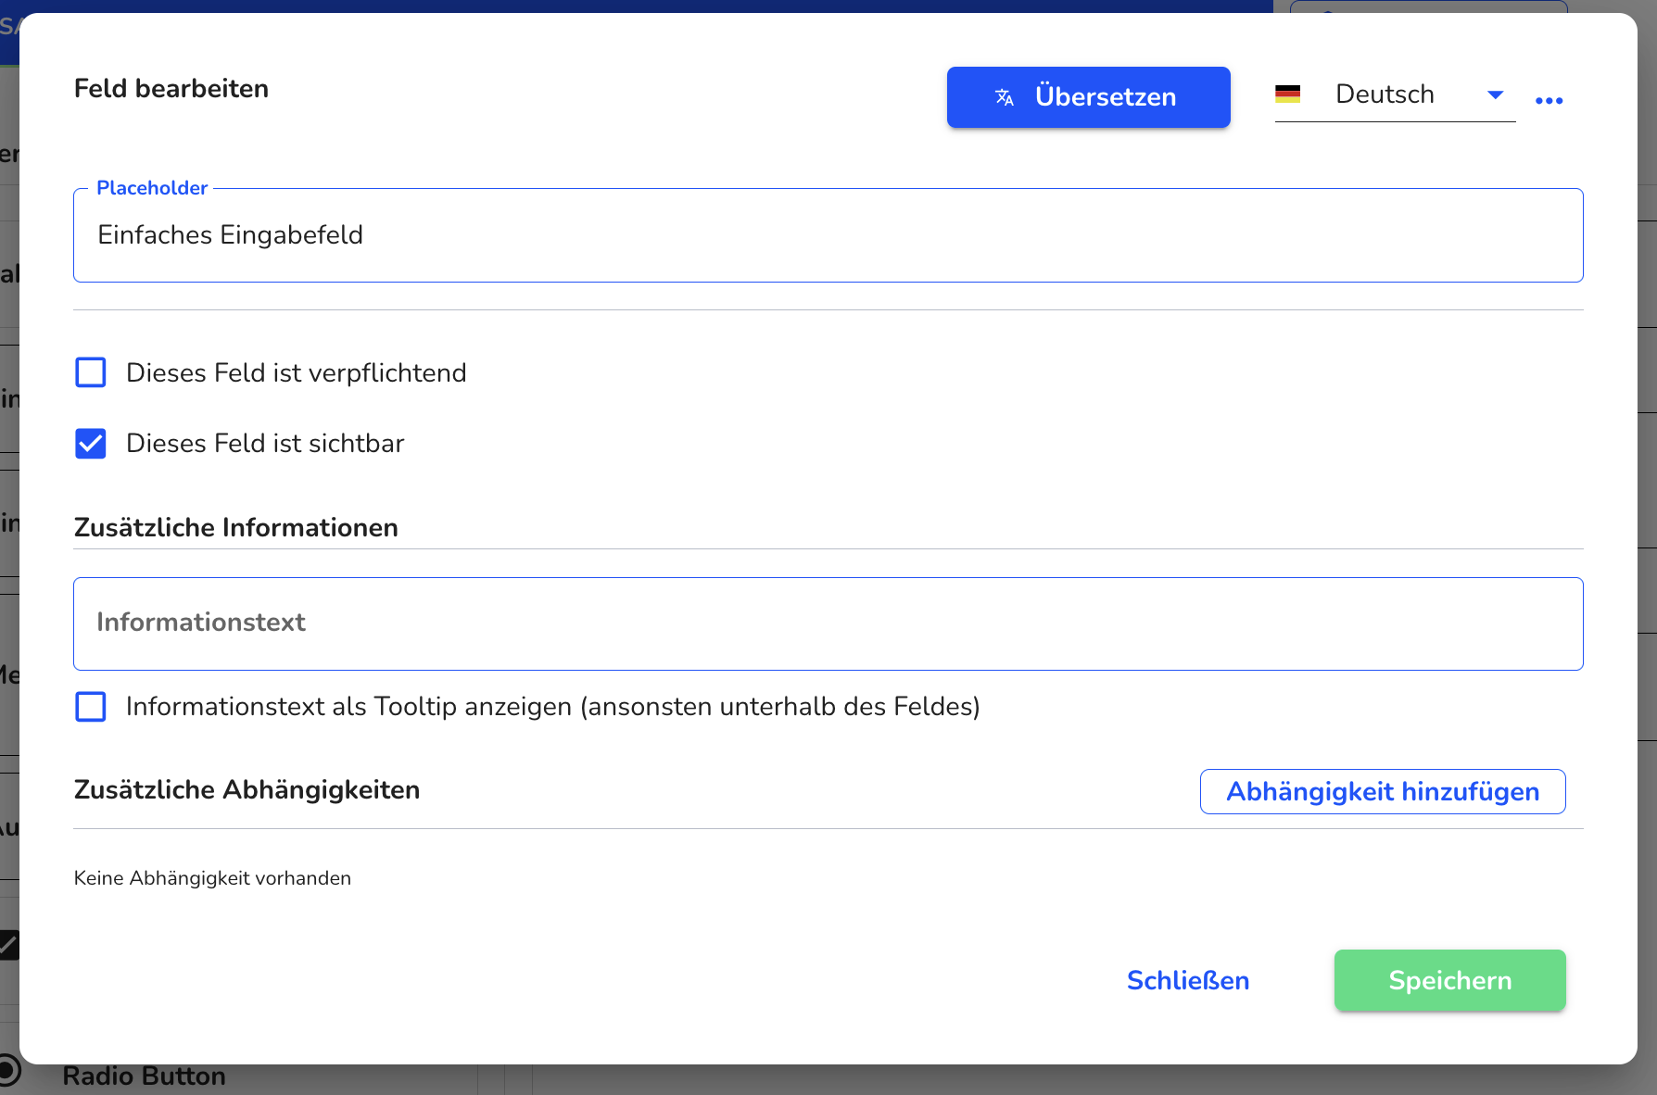The image size is (1657, 1095).
Task: Click the 'Zusätzliche Abhängigkeiten' heading
Action: coord(247,790)
